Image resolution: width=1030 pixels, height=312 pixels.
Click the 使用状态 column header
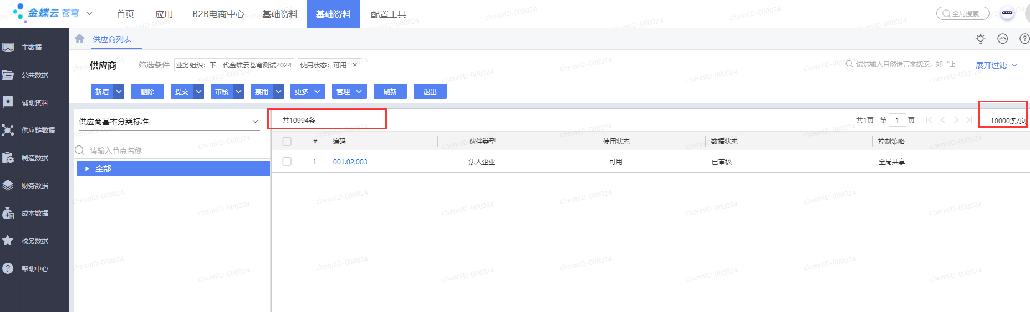click(x=616, y=142)
